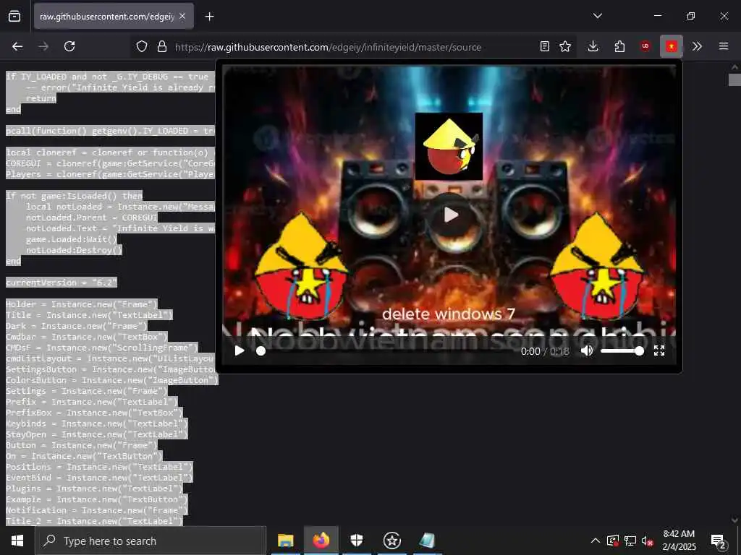Open the Downloads panel
741x555 pixels.
(x=593, y=46)
